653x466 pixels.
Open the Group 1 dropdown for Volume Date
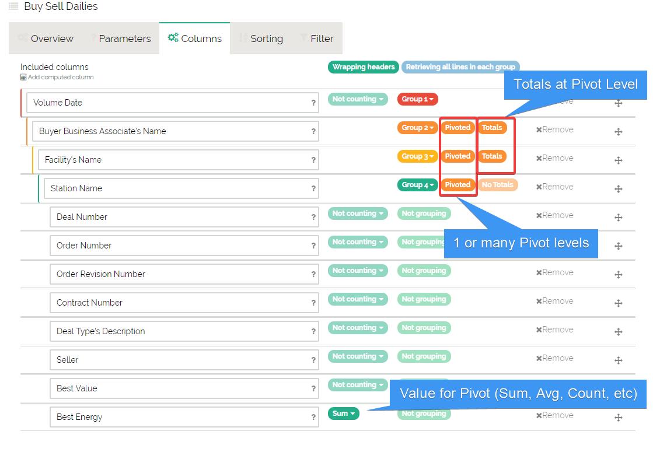417,99
